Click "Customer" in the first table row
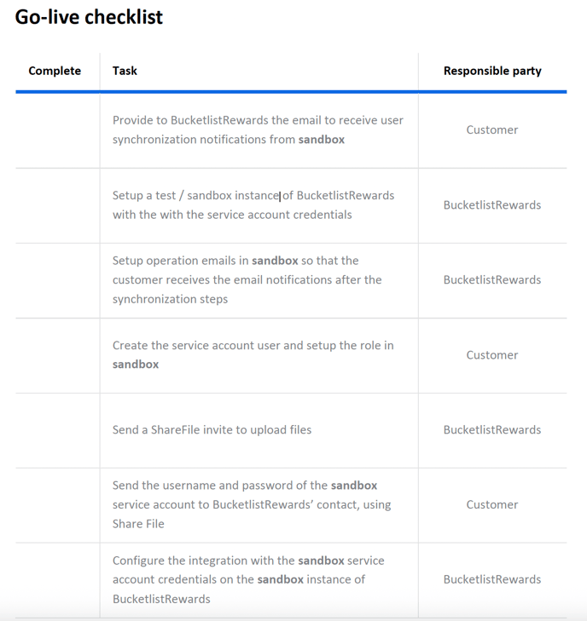Image resolution: width=587 pixels, height=621 pixels. point(492,130)
